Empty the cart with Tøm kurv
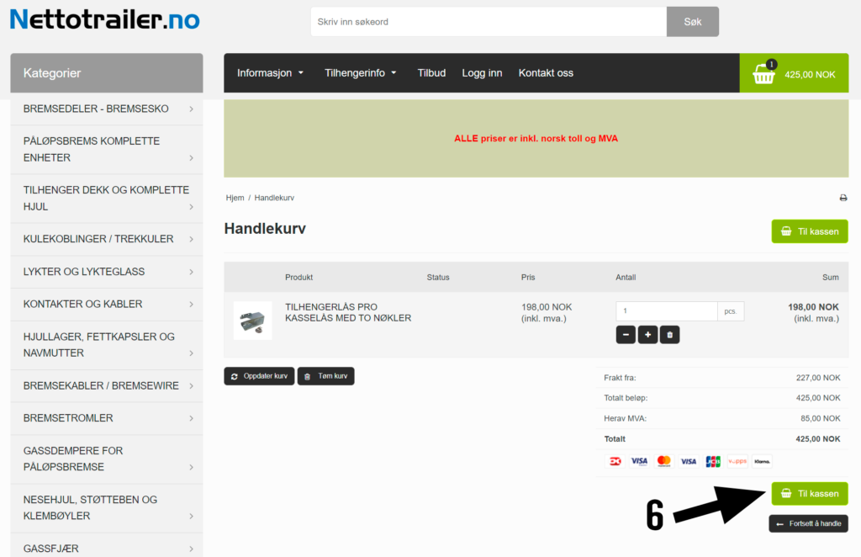This screenshot has width=861, height=557. [325, 376]
